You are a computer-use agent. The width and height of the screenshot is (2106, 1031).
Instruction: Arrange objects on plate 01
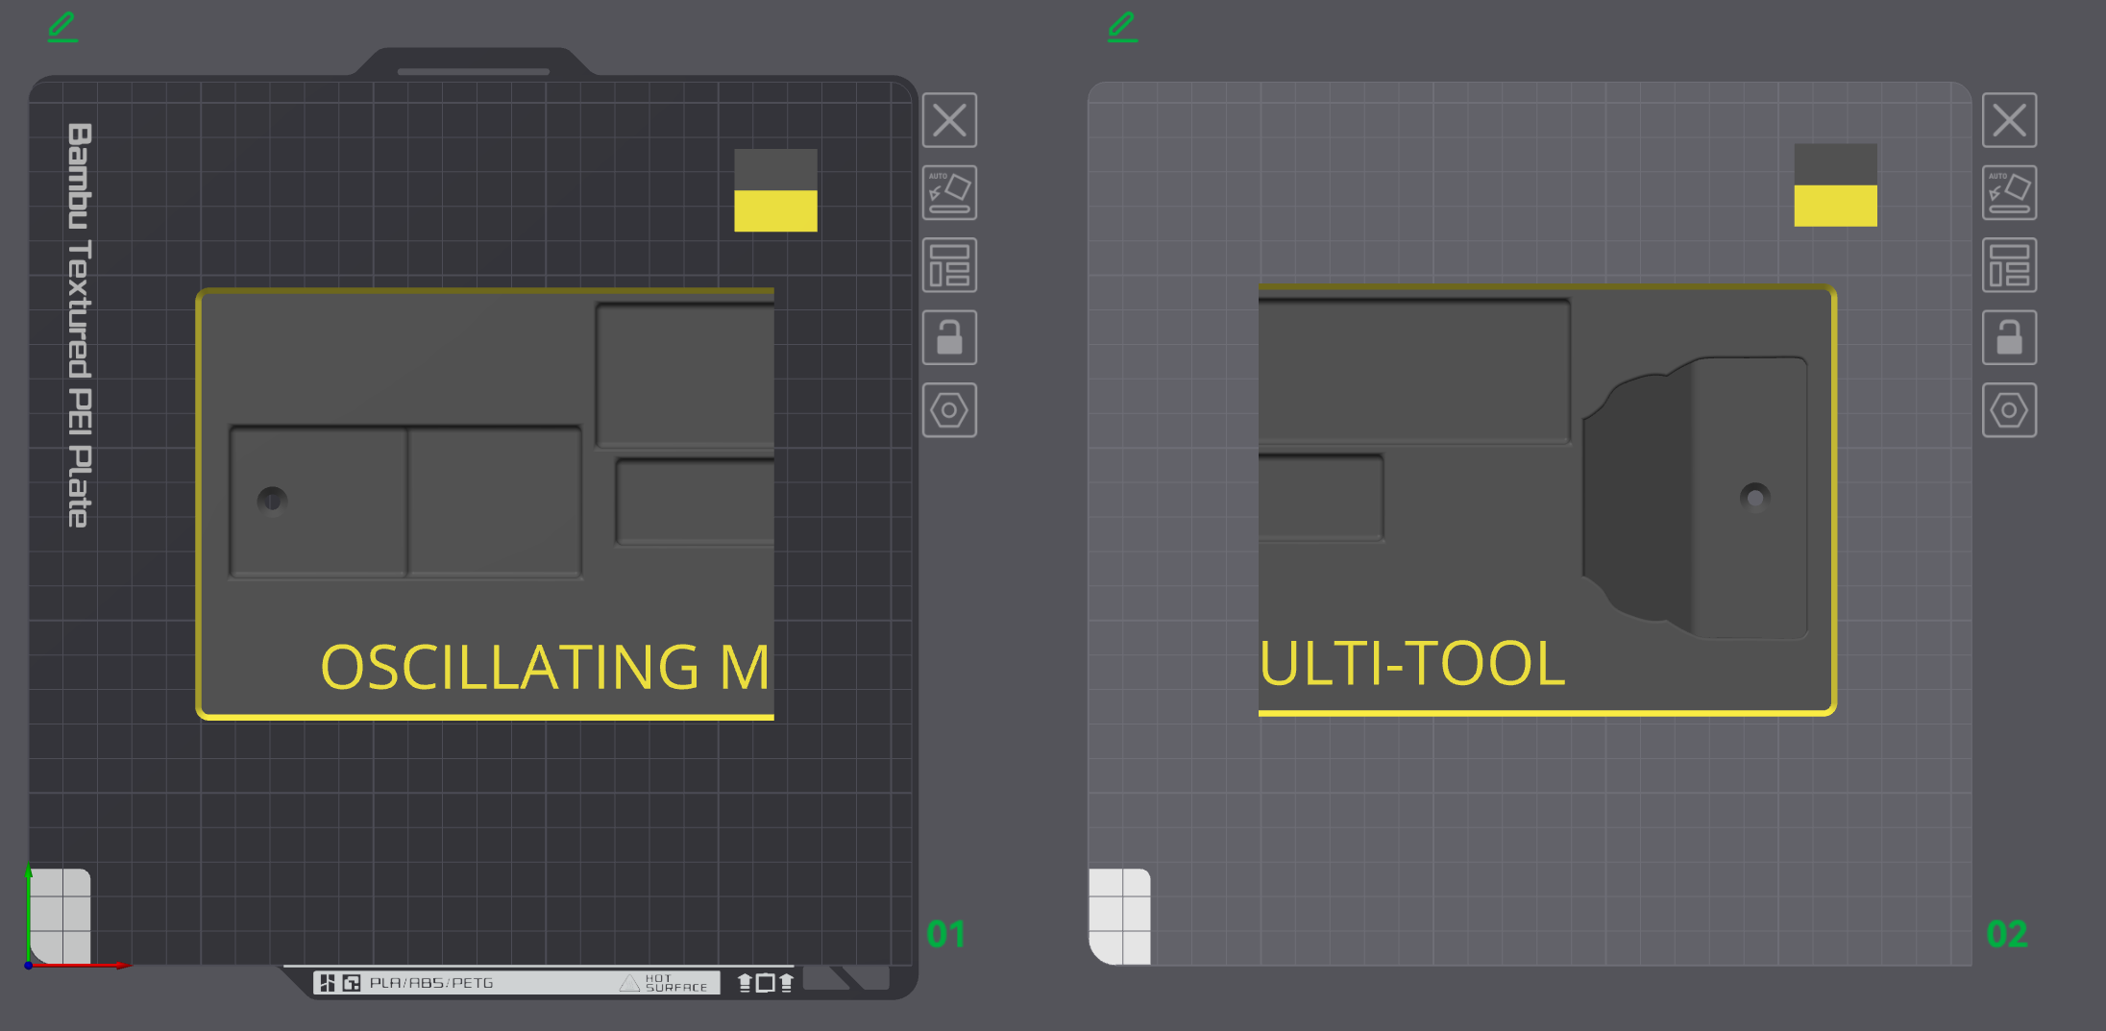point(949,265)
